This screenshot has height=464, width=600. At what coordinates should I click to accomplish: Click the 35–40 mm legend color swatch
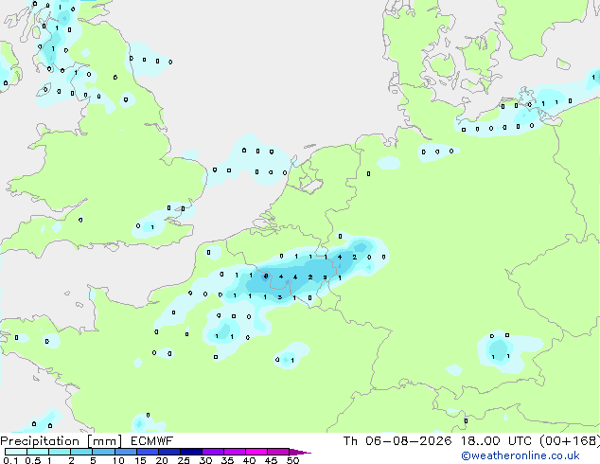pyautogui.click(x=235, y=452)
